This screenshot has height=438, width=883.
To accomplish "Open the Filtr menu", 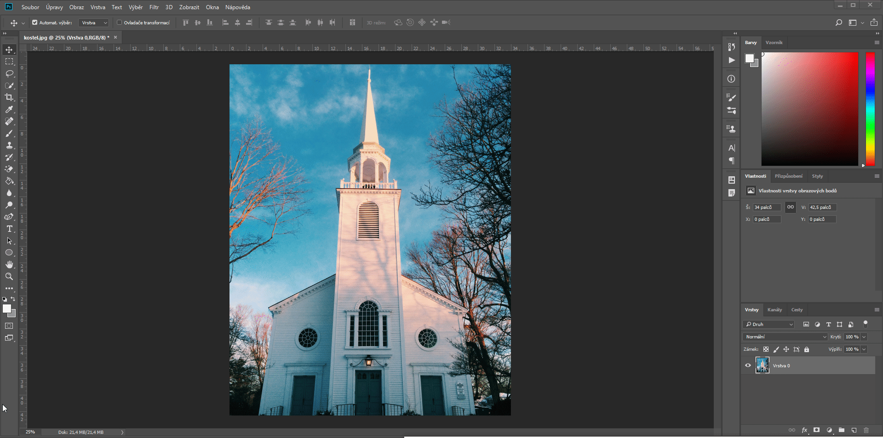I will tap(154, 7).
